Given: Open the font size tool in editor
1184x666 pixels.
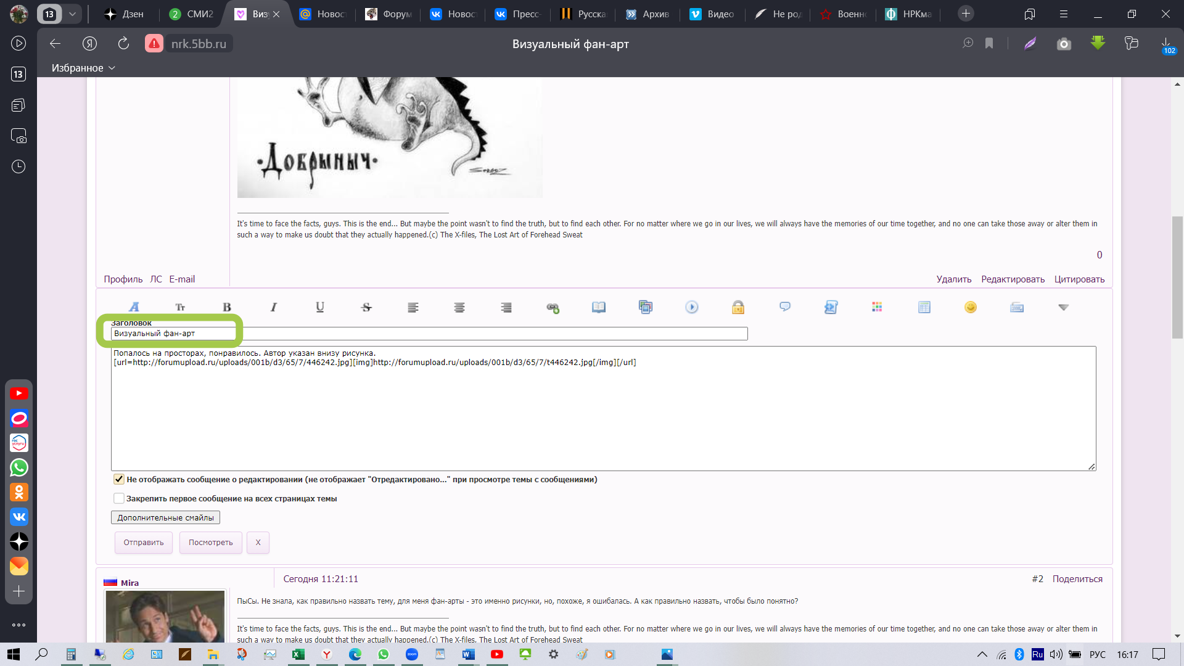Looking at the screenshot, I should pyautogui.click(x=180, y=307).
